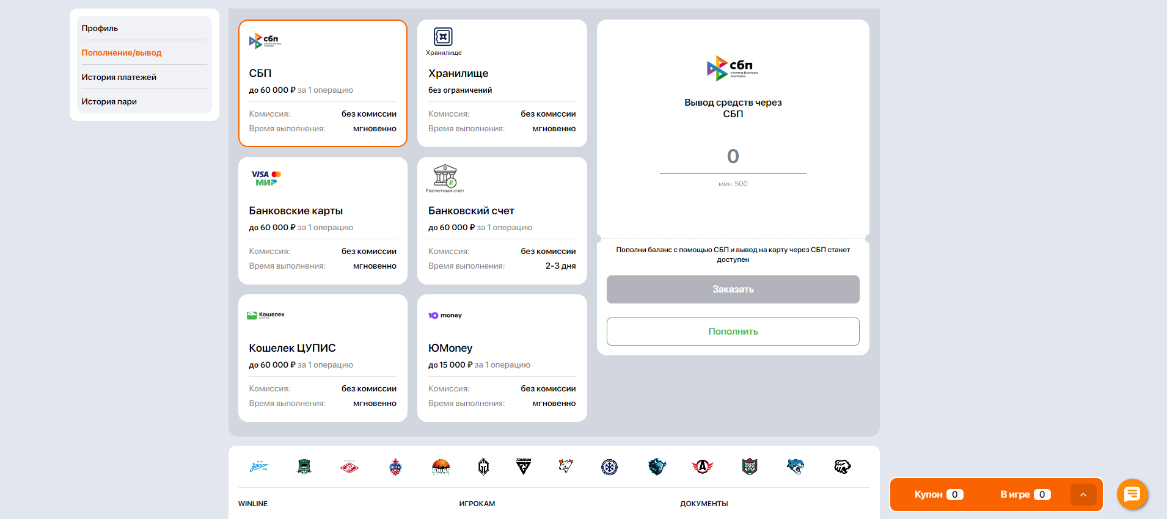Click the Tundra esports logo
Viewport: 1167px width, 519px height.
[524, 466]
